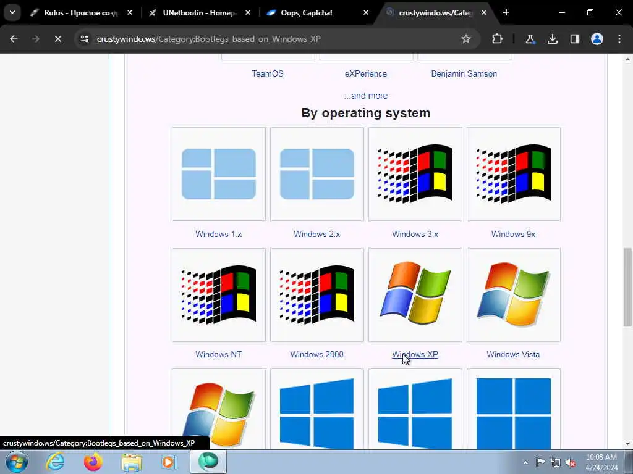Open the network tray icon

pyautogui.click(x=556, y=462)
